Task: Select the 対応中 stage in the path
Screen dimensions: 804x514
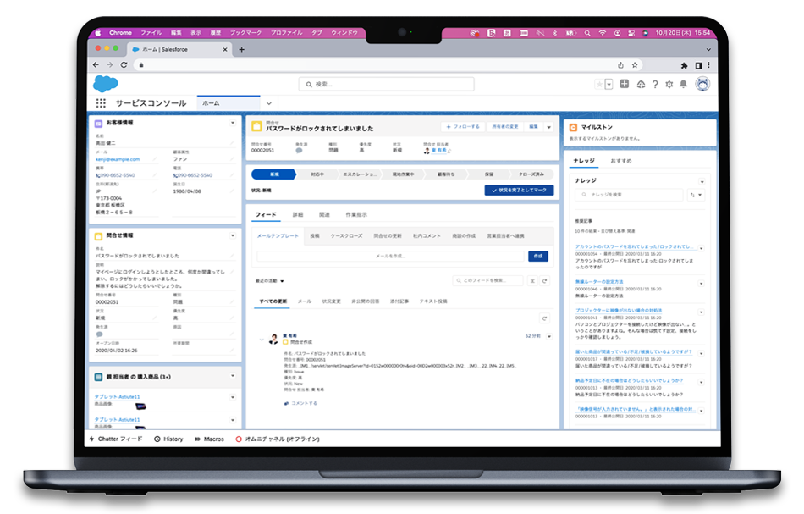Action: (x=317, y=174)
